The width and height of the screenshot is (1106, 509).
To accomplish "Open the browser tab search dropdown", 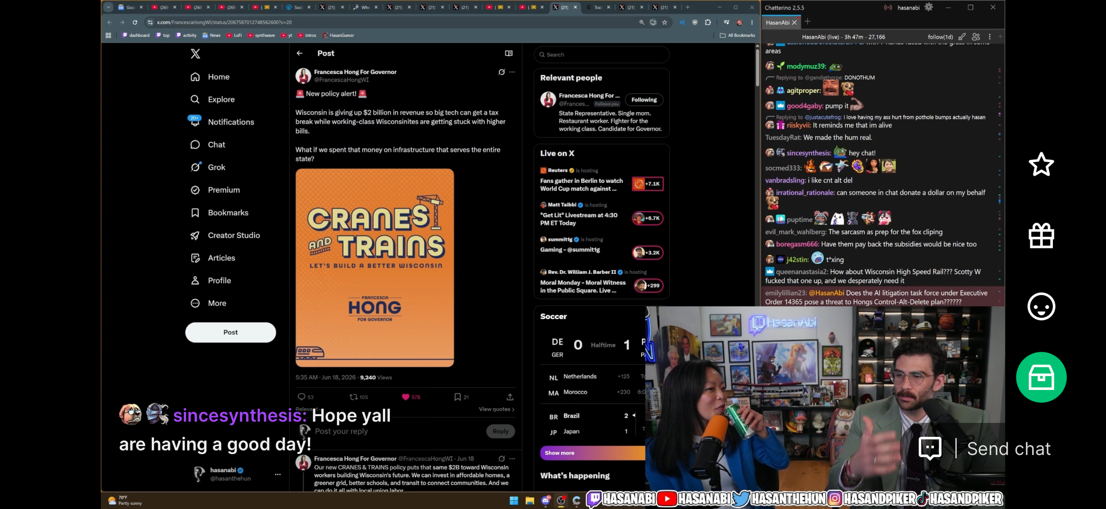I will pos(108,7).
